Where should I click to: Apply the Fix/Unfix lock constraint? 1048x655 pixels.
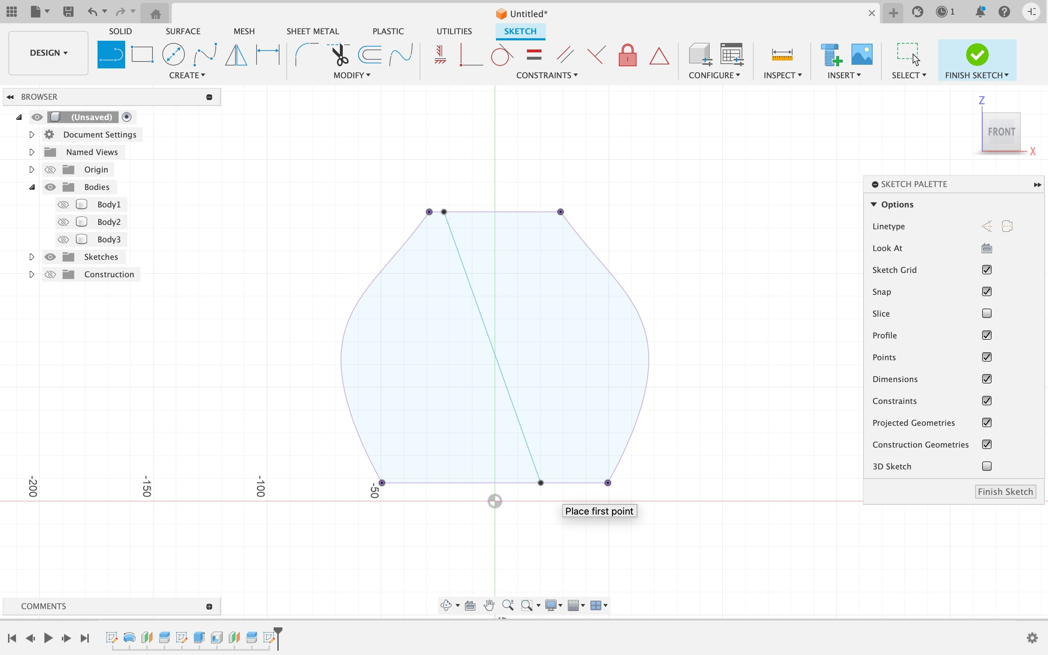(x=627, y=55)
